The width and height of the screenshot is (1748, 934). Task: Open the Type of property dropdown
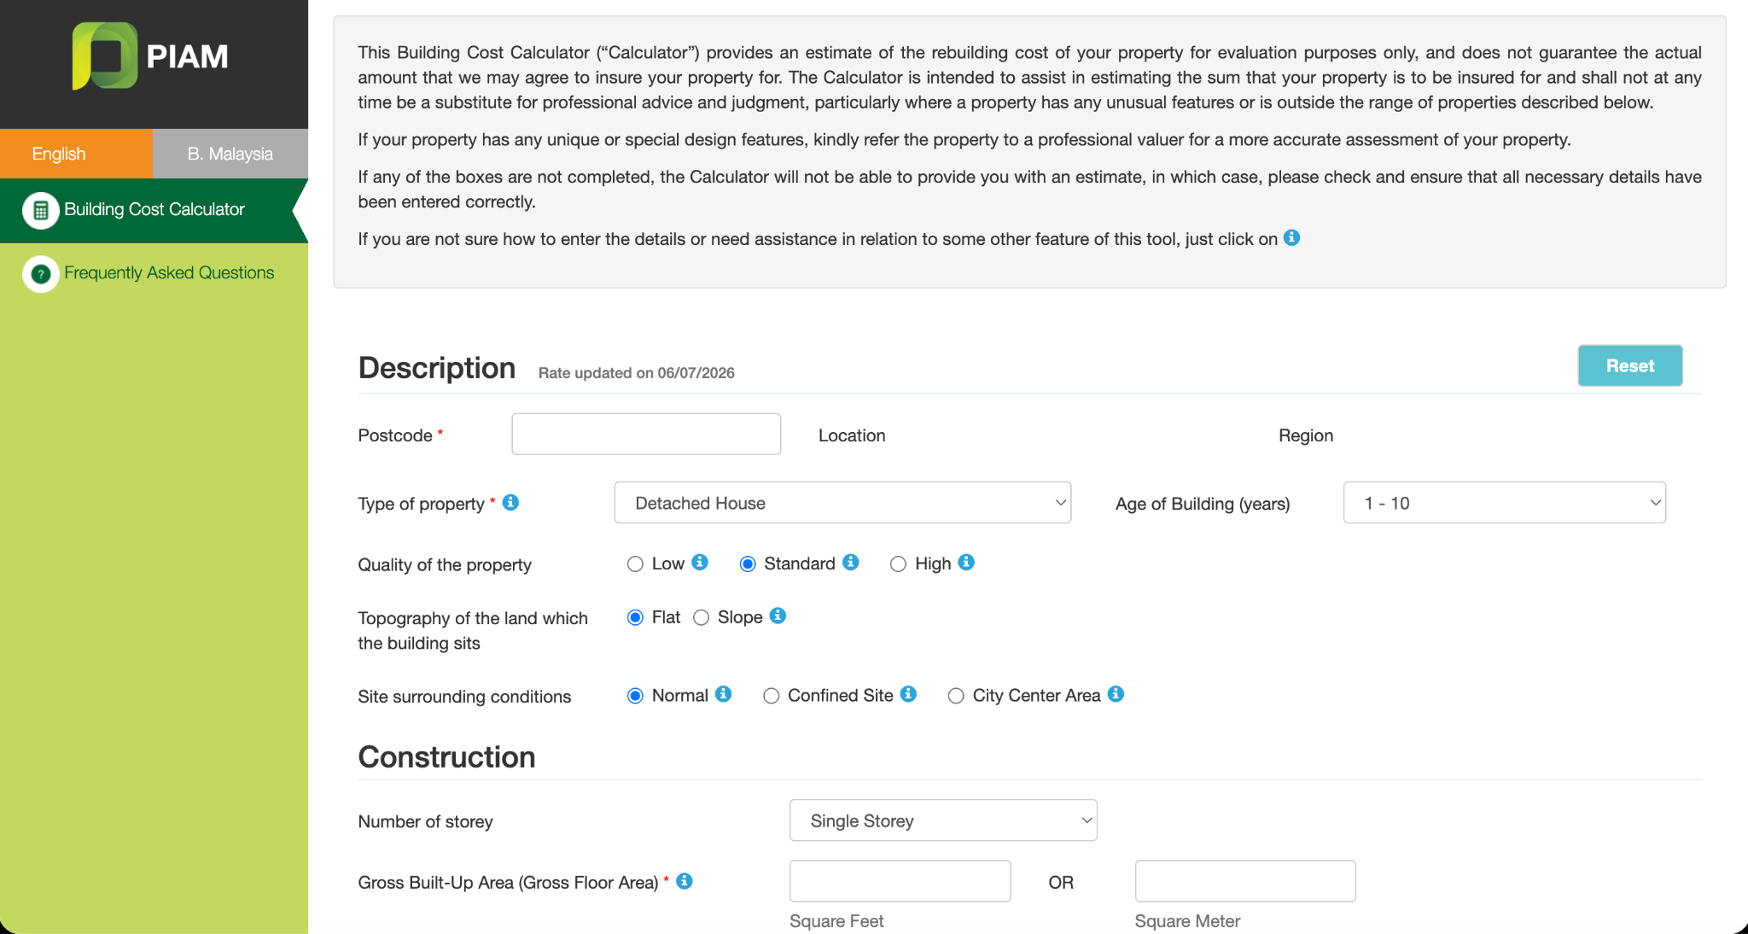tap(842, 503)
